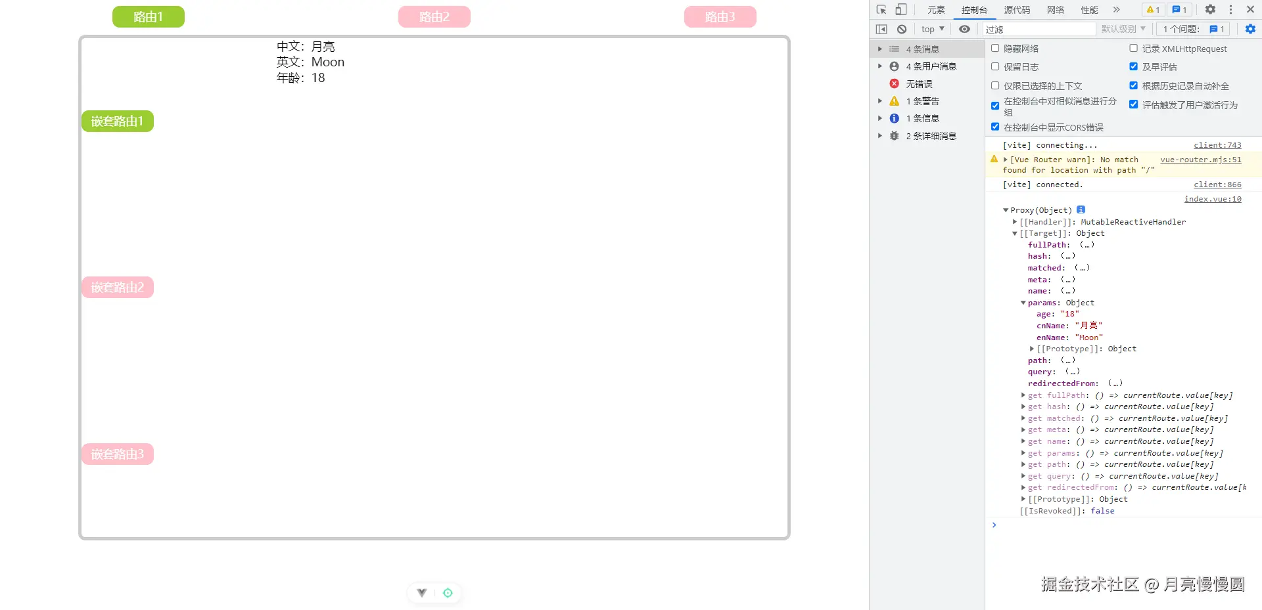
Task: Open the client:866 source link
Action: coord(1217,185)
